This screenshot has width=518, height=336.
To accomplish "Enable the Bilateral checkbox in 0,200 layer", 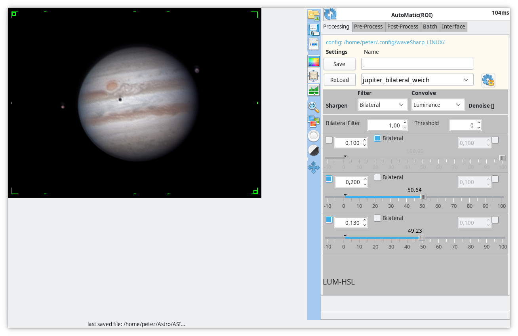I will tap(378, 177).
